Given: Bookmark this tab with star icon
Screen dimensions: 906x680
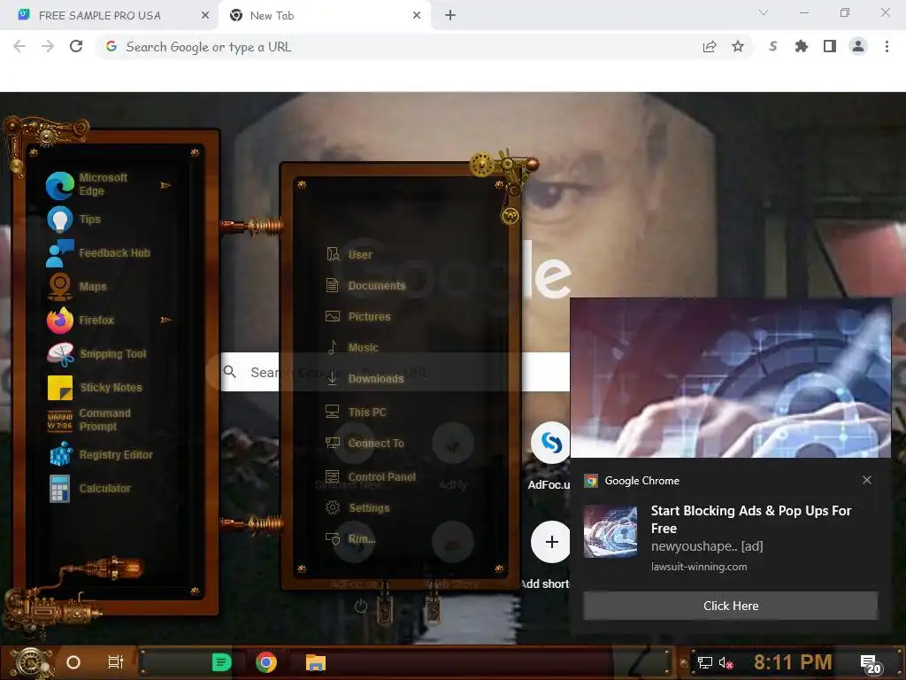Looking at the screenshot, I should 738,46.
